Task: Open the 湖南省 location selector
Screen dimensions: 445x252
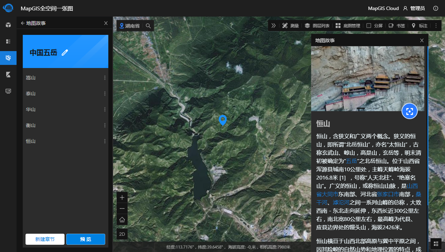Action: pos(129,26)
